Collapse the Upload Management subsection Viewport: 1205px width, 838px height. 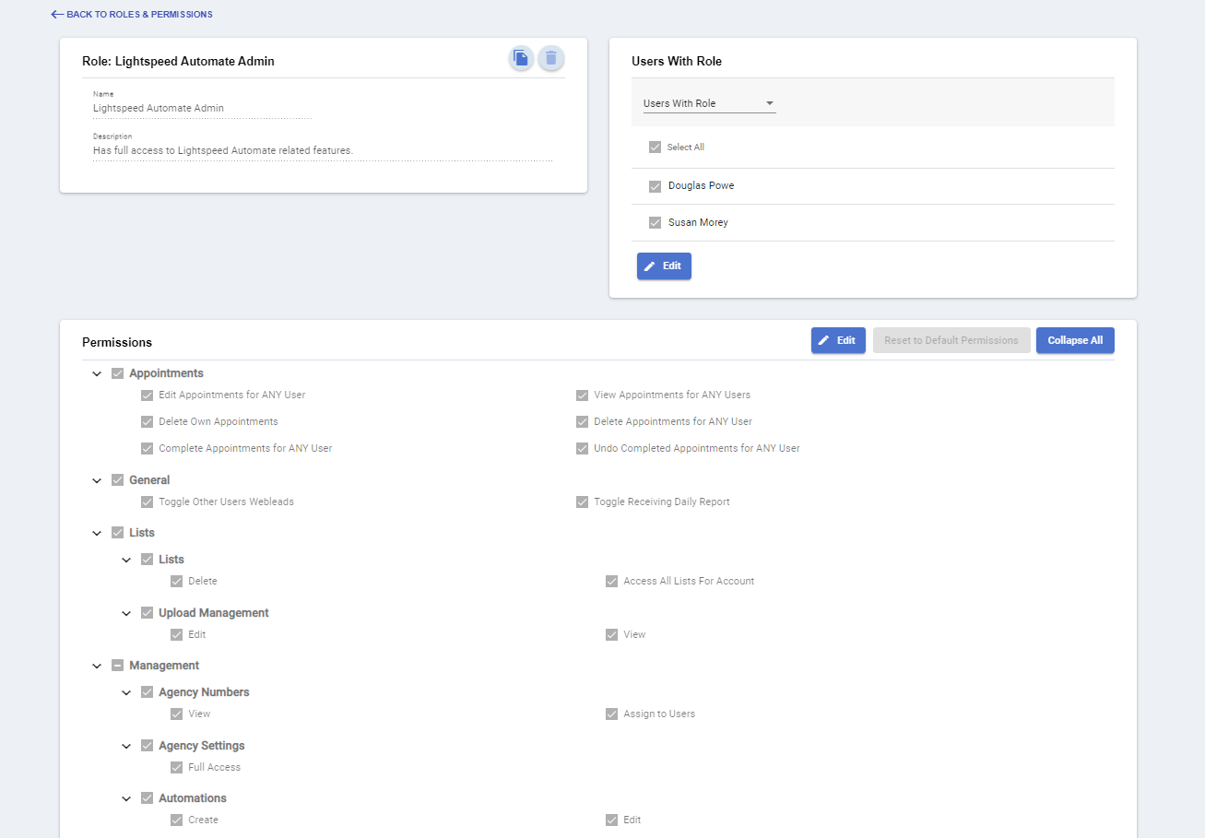coord(126,613)
